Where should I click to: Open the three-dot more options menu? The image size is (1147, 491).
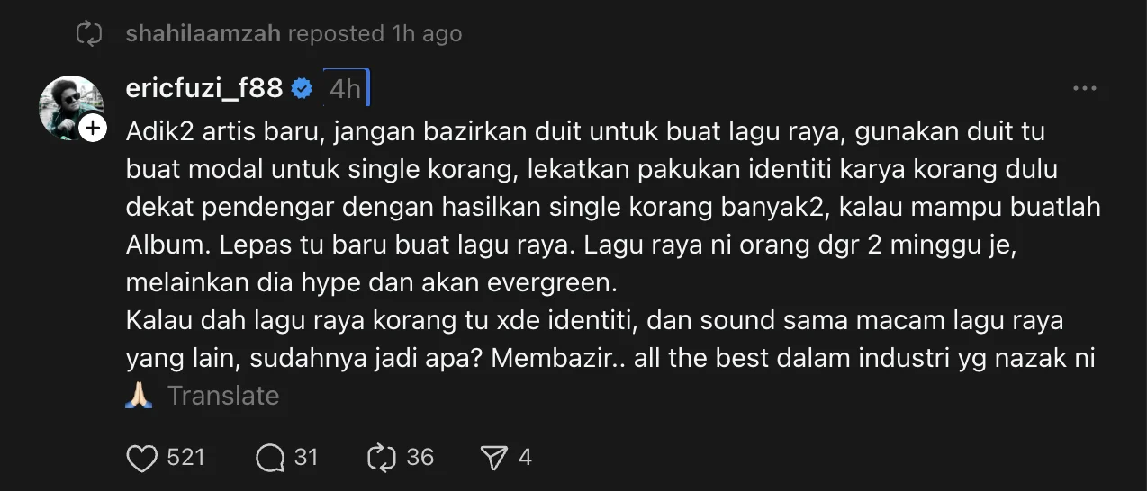(1085, 88)
